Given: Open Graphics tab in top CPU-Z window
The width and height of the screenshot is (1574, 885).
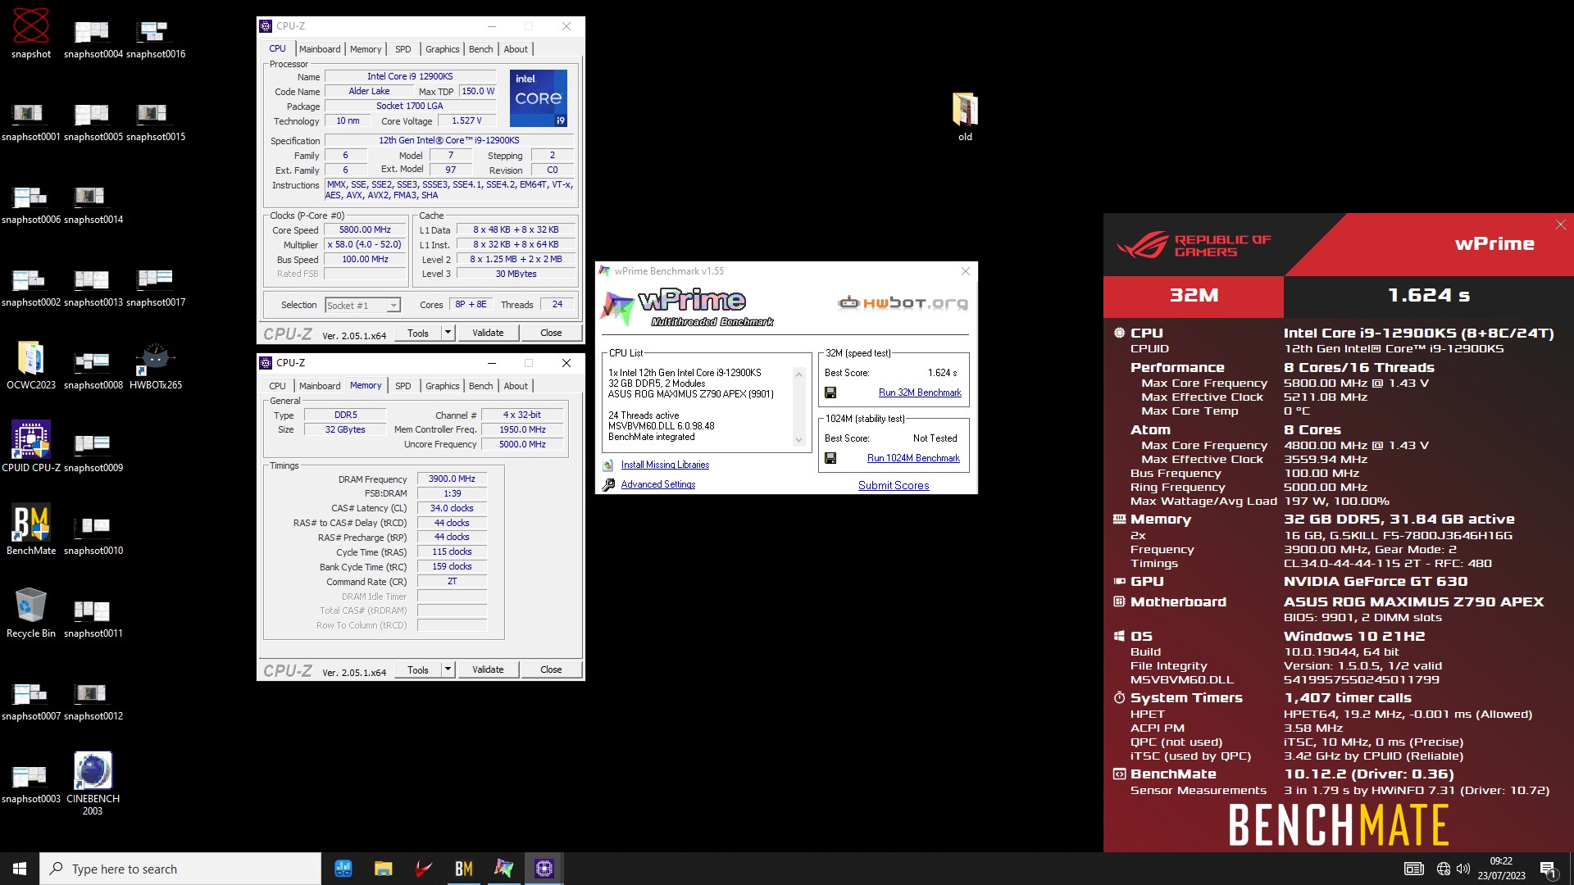Looking at the screenshot, I should click(x=443, y=49).
